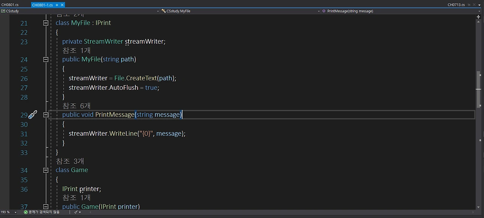This screenshot has width=484, height=218.
Task: Click the '참조 6개' references lens
Action: 76,106
